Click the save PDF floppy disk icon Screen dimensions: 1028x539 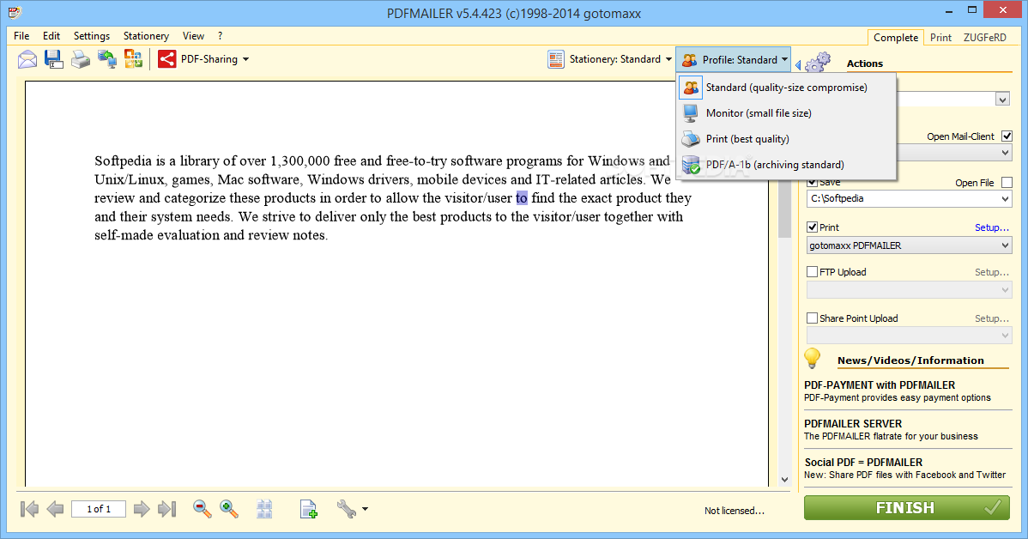tap(54, 59)
